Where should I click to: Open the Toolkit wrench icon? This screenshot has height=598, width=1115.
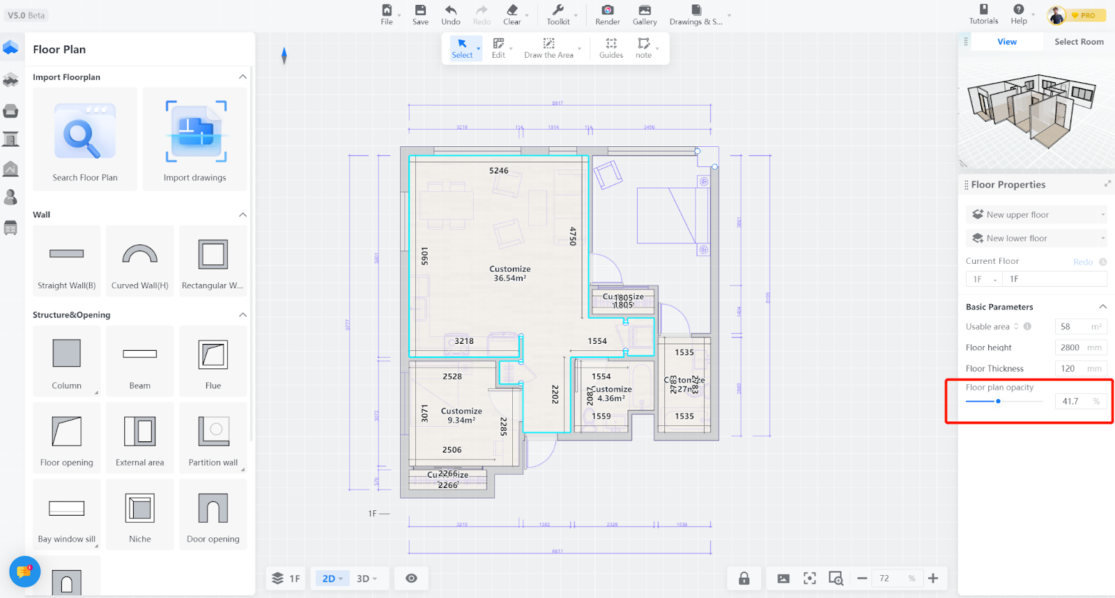557,10
